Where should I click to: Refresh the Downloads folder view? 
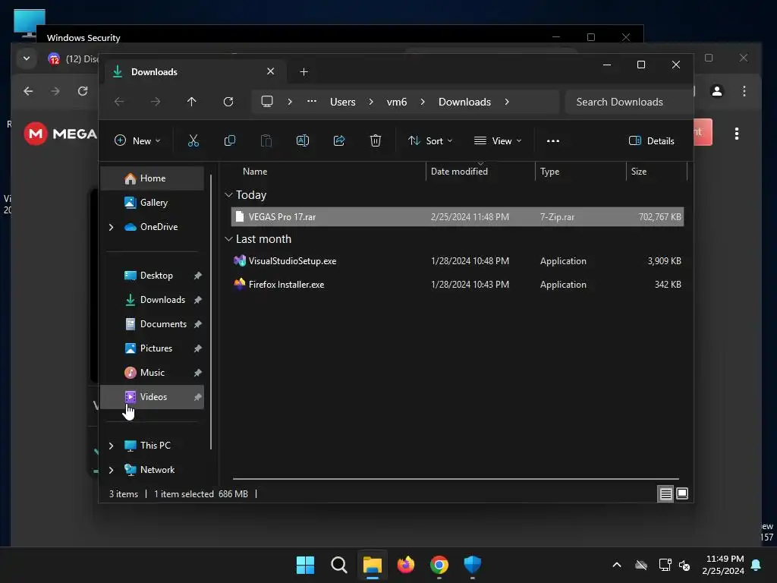click(x=228, y=102)
